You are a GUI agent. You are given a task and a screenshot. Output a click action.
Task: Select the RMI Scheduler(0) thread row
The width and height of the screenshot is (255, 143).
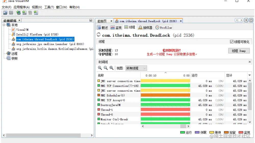[172, 95]
